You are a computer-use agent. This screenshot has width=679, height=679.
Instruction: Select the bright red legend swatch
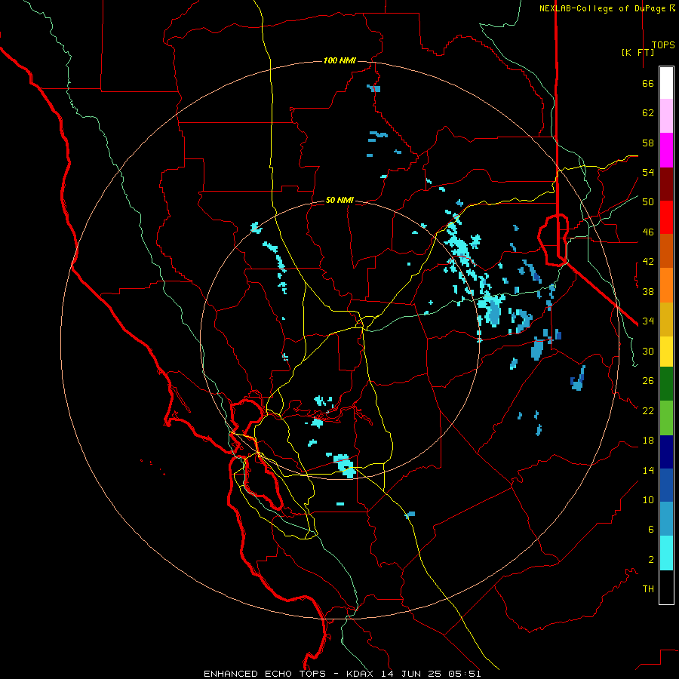click(666, 217)
